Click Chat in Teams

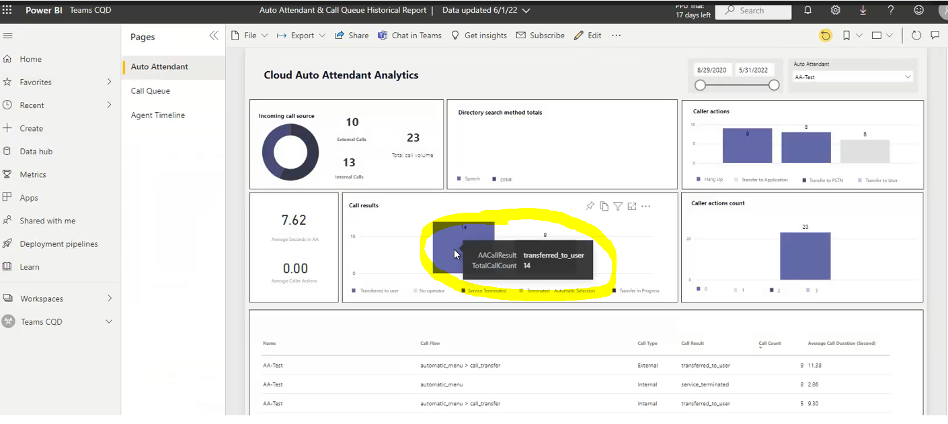point(409,35)
